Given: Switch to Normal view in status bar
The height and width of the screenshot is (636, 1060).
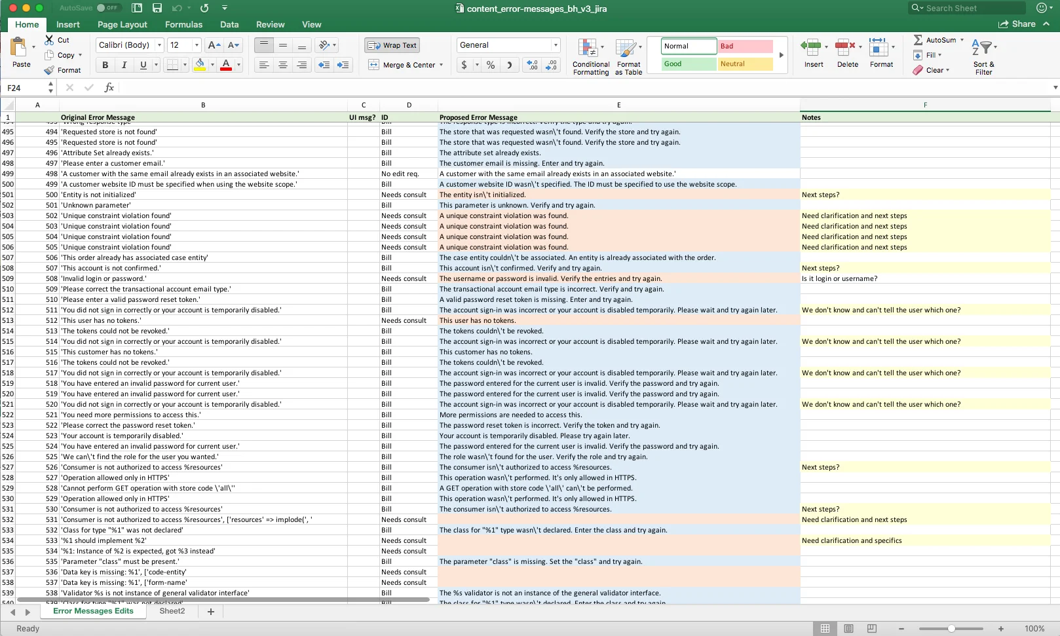Looking at the screenshot, I should [x=825, y=628].
